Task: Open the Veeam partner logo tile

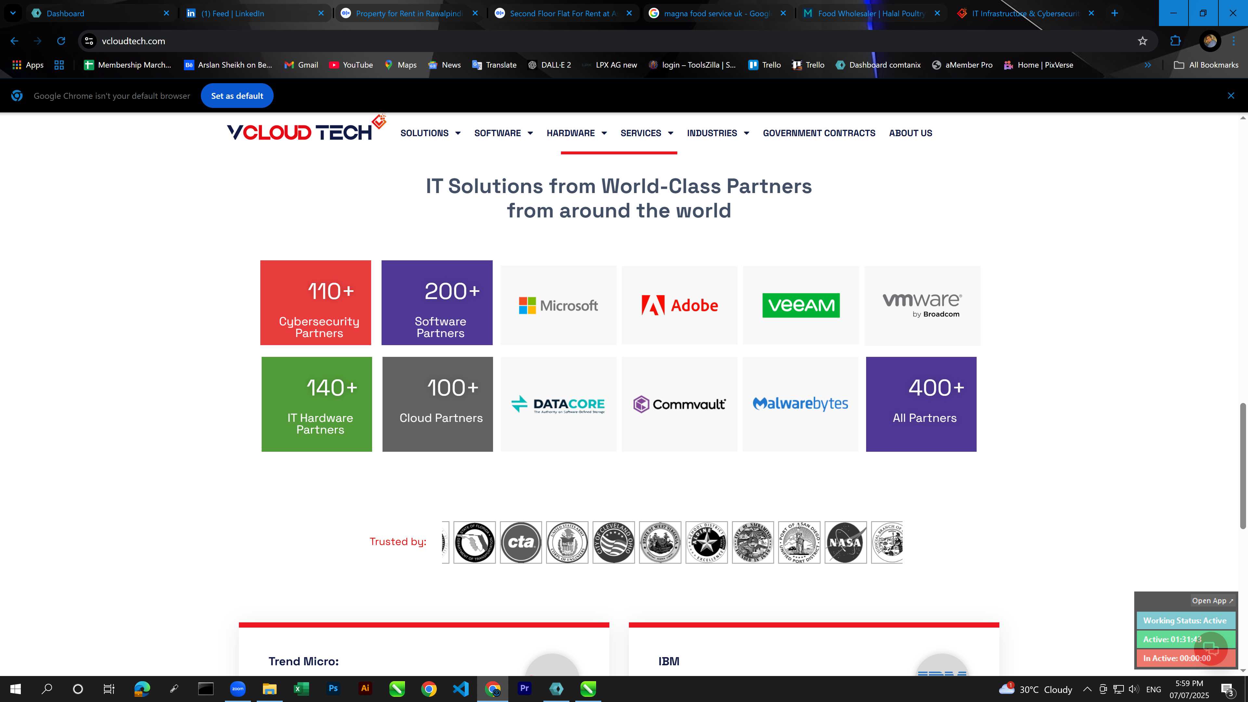Action: pos(801,305)
